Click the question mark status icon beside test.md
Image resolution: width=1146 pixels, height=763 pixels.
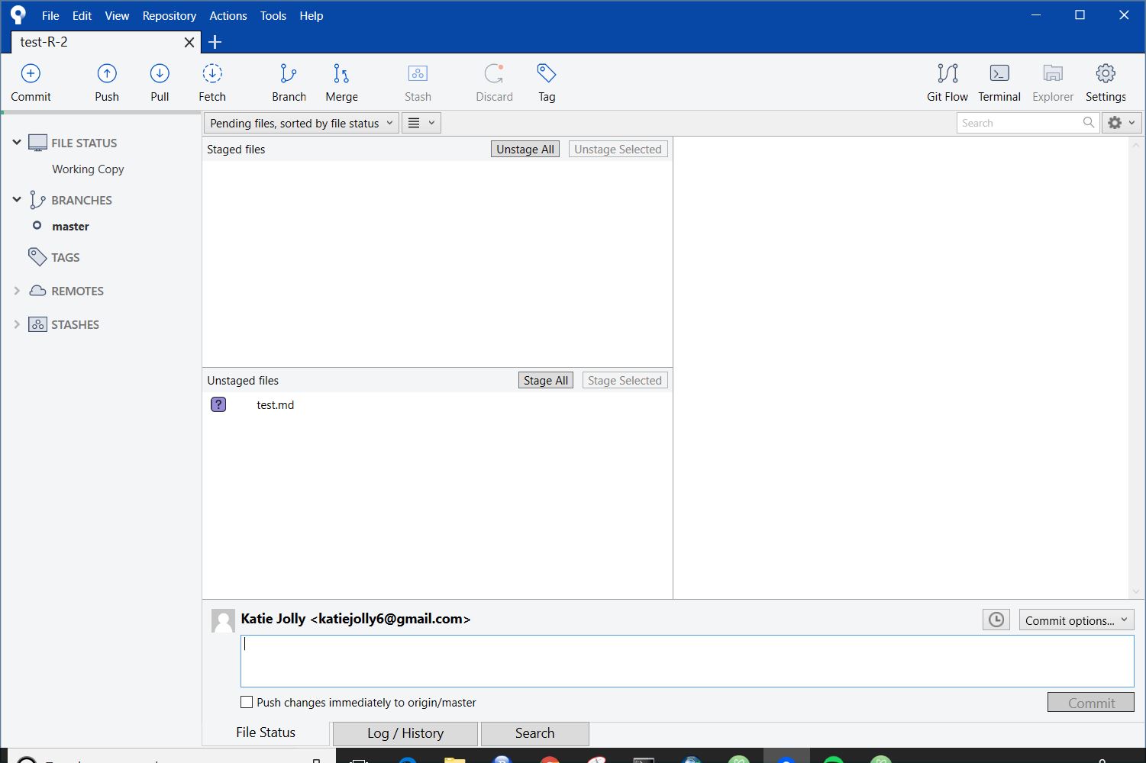(x=218, y=404)
